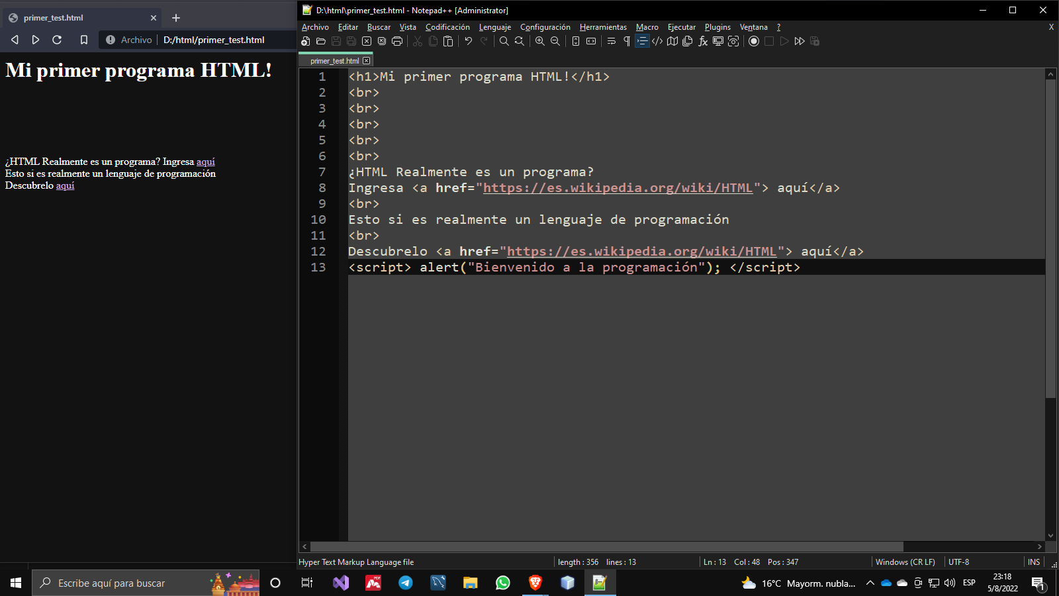This screenshot has height=596, width=1059.
Task: Close the primer_test.html browser tab
Action: tap(154, 18)
